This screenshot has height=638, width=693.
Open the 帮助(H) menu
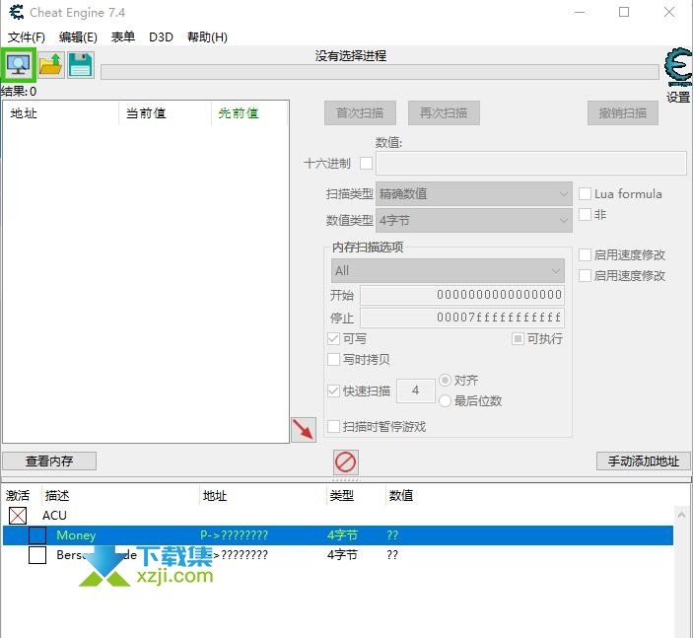[207, 37]
